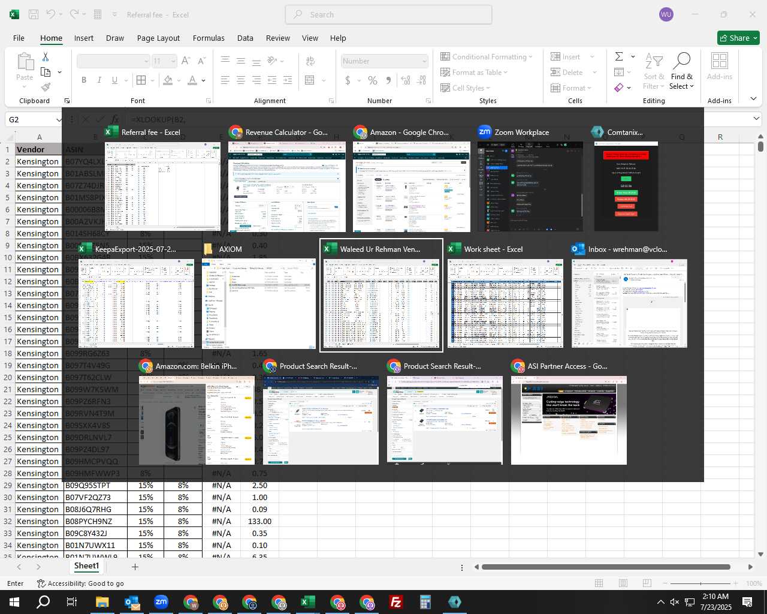The height and width of the screenshot is (614, 767).
Task: Toggle Middle Align vertical alignment
Action: [241, 61]
